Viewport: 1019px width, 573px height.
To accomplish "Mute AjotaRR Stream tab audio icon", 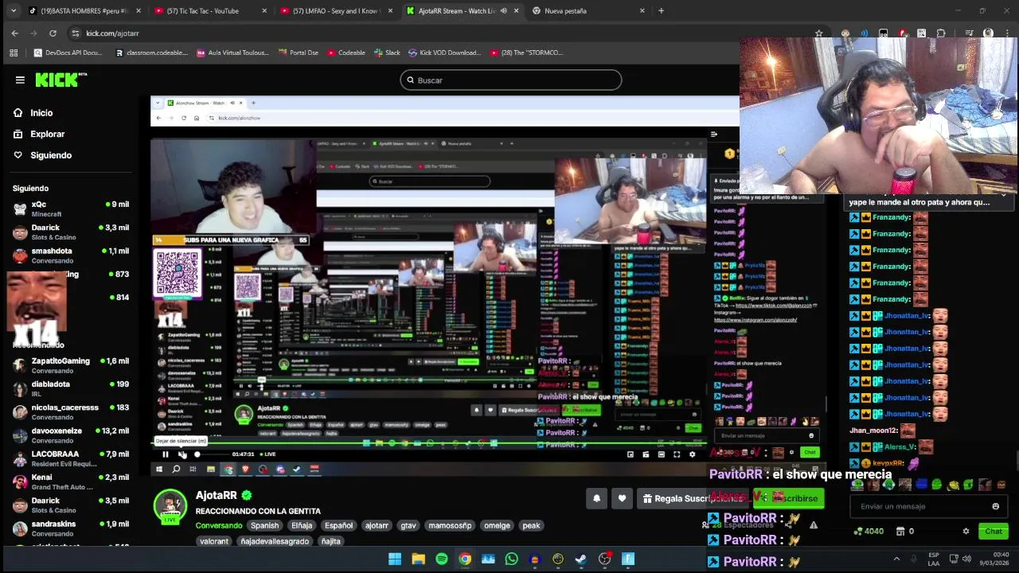I will tap(503, 11).
